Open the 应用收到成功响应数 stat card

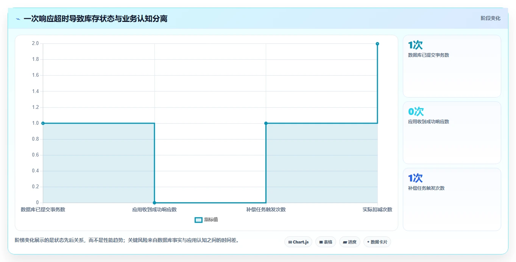click(x=452, y=133)
